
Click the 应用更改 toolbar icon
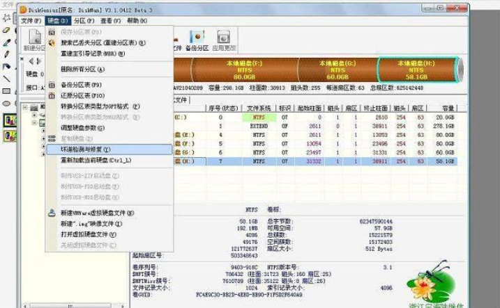click(223, 40)
